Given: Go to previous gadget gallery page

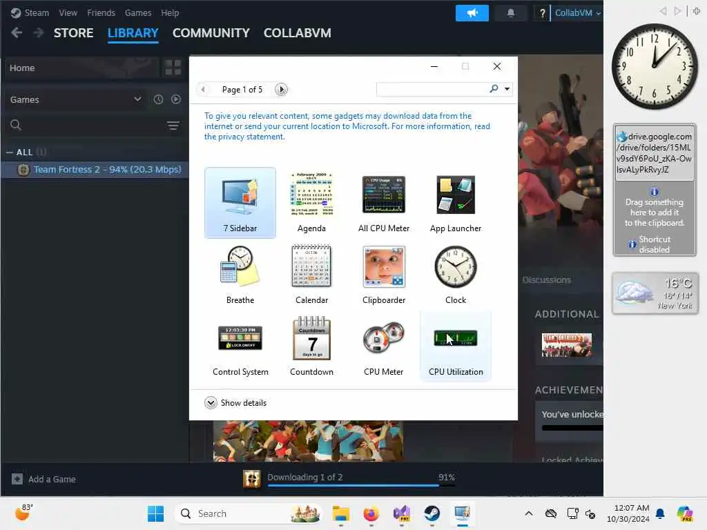Looking at the screenshot, I should point(203,89).
